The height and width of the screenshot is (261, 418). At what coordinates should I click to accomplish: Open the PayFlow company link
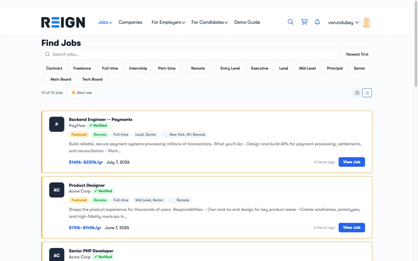pyautogui.click(x=77, y=126)
